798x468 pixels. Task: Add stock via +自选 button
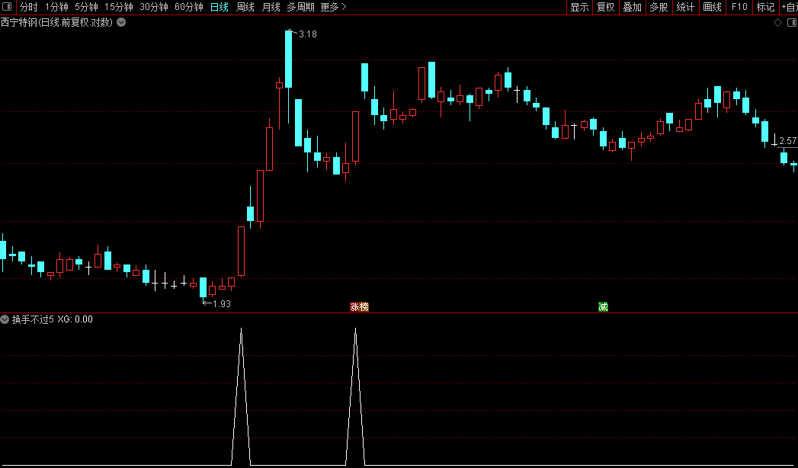click(789, 7)
